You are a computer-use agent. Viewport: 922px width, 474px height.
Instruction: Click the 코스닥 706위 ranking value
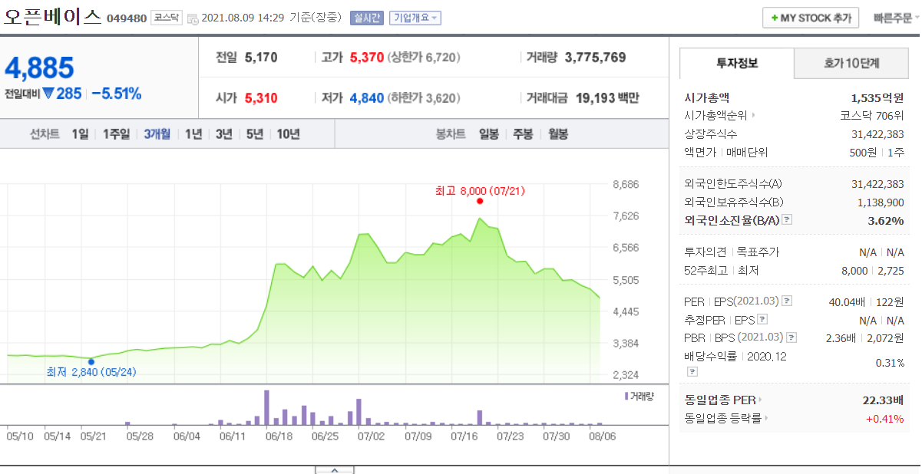coord(872,116)
